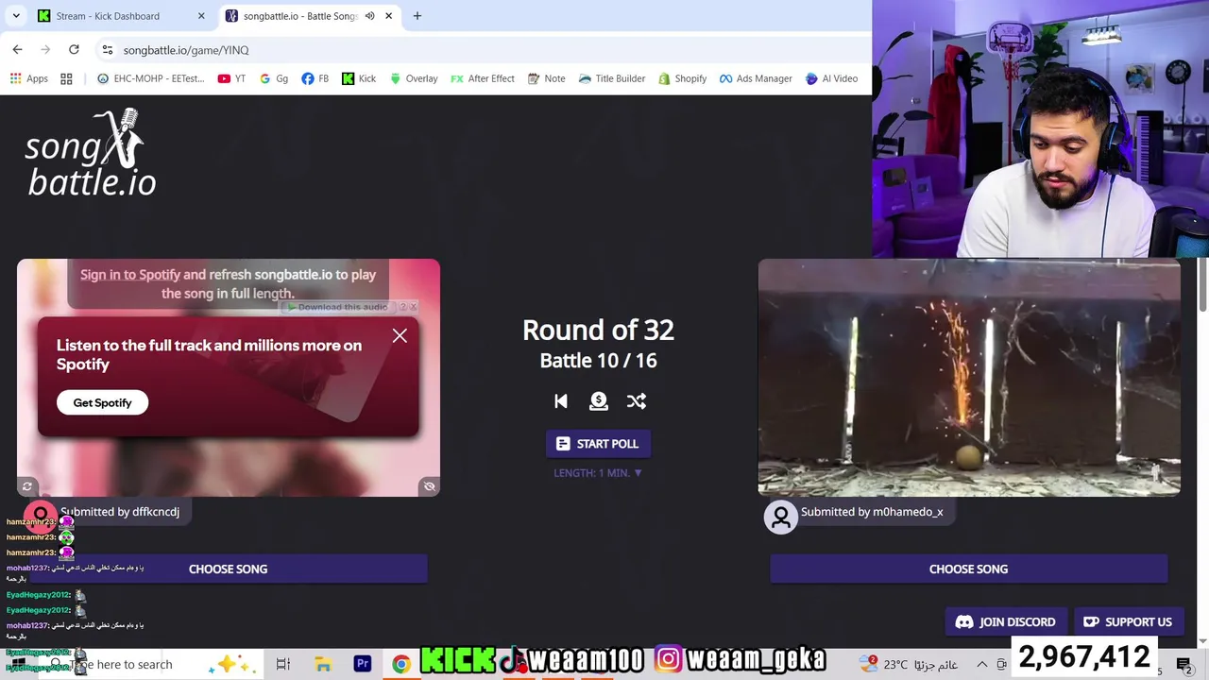Click the "Round of 32" heading
The image size is (1209, 680).
coord(598,330)
